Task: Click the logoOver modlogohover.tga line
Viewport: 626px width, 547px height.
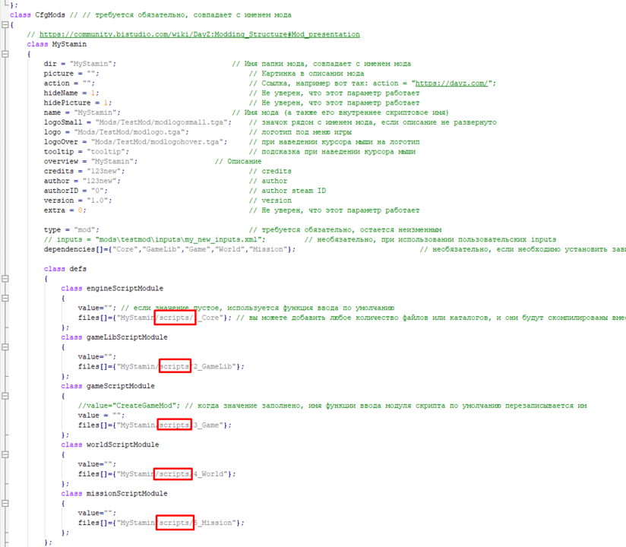Action: 135,142
